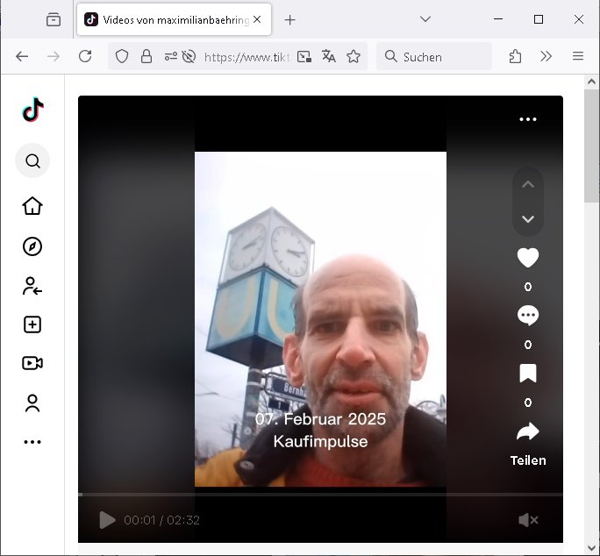
Task: Select the Videos von maximilianbaehring tab
Action: click(x=167, y=19)
